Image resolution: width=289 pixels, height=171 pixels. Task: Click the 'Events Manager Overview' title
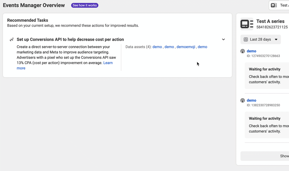(34, 5)
